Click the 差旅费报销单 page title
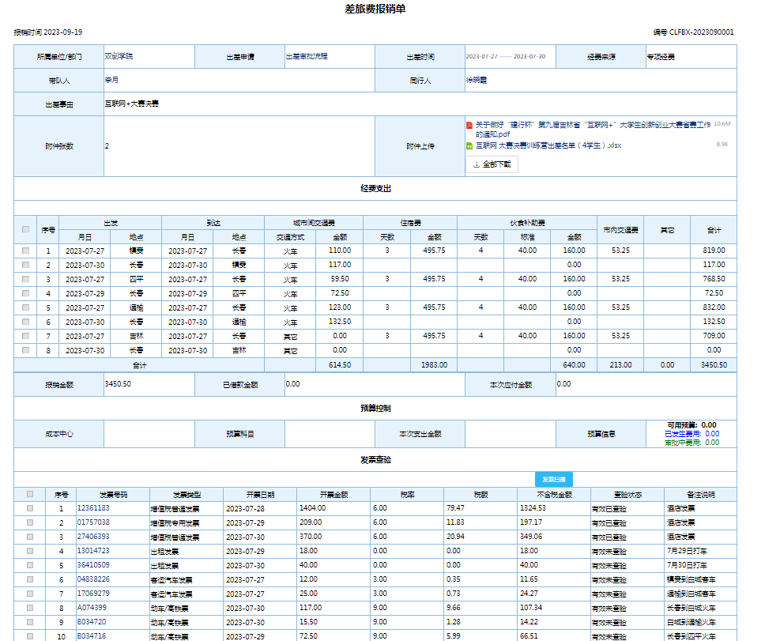This screenshot has width=765, height=641. 375,9
